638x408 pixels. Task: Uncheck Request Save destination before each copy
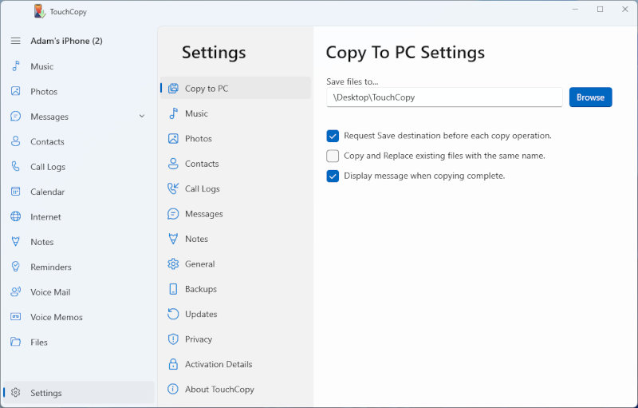pyautogui.click(x=333, y=136)
